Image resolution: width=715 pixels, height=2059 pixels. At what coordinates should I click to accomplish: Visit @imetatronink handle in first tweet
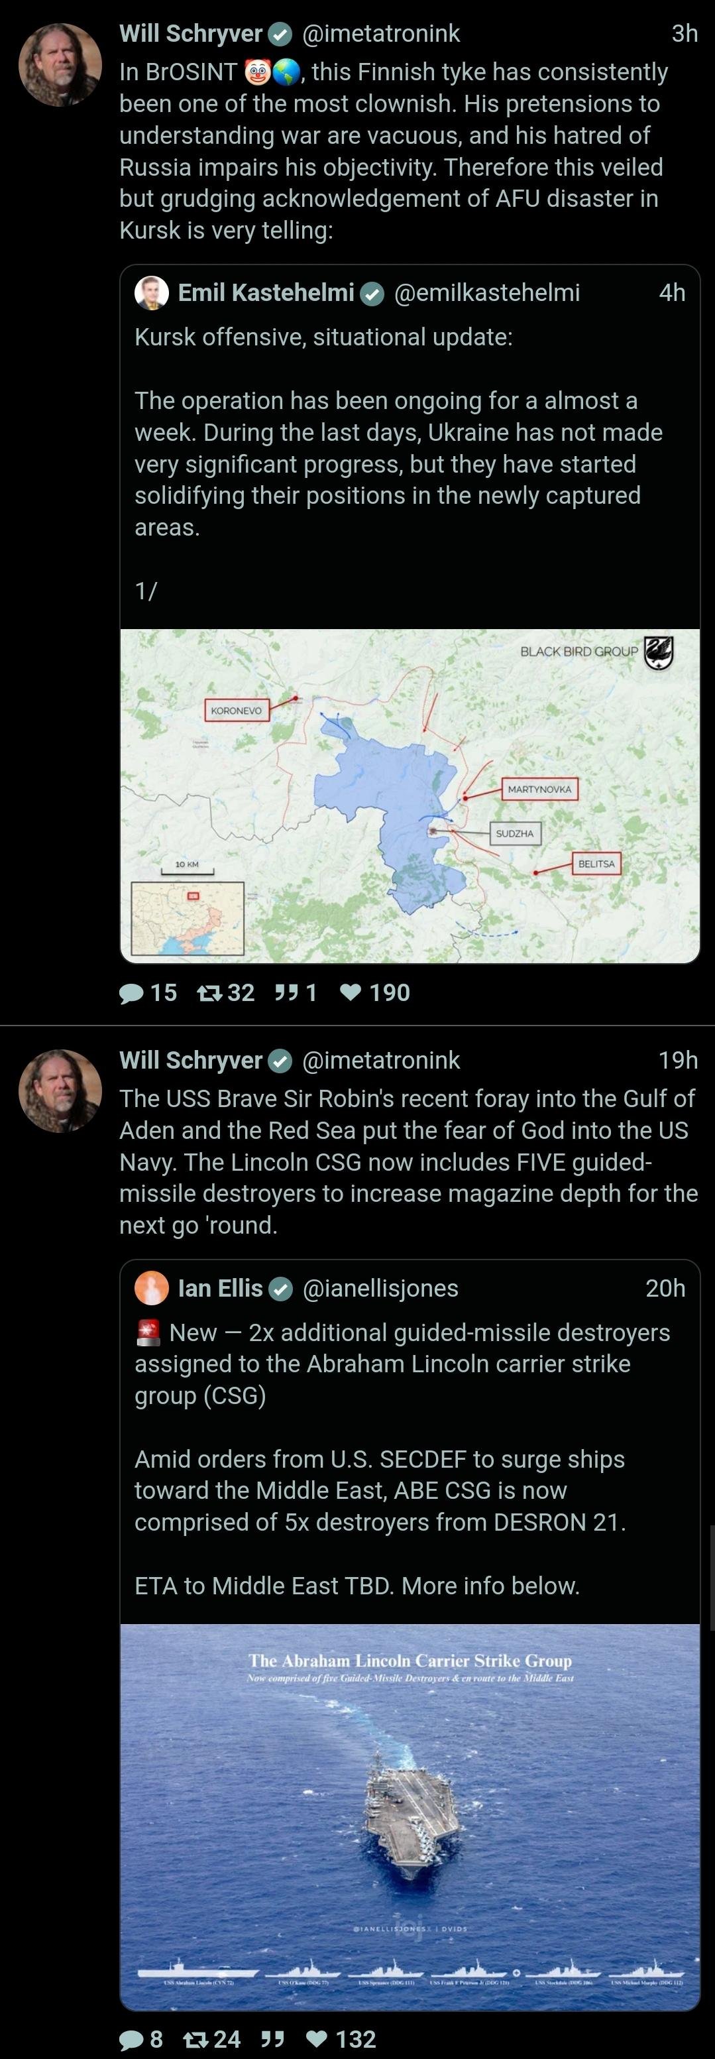[x=381, y=34]
